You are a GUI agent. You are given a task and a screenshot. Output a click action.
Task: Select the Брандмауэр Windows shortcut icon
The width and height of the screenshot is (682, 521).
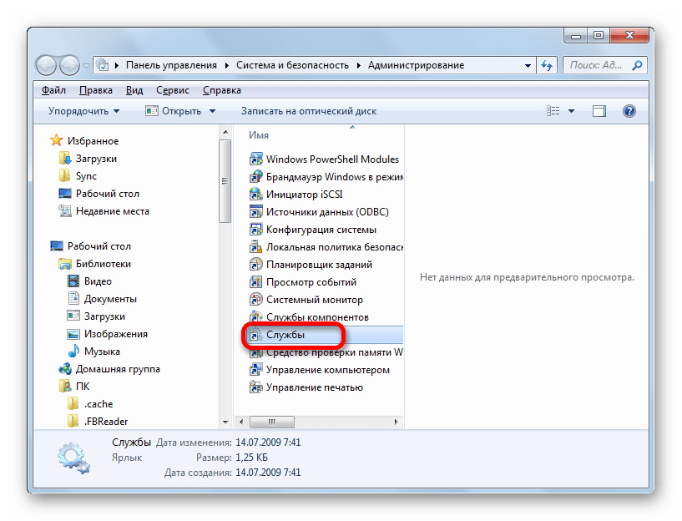pos(255,176)
